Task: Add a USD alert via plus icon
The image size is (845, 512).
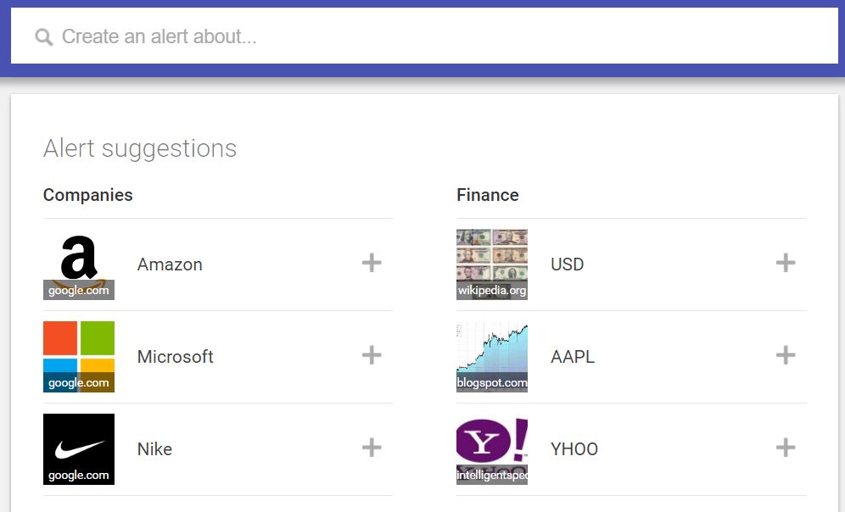Action: coord(785,264)
